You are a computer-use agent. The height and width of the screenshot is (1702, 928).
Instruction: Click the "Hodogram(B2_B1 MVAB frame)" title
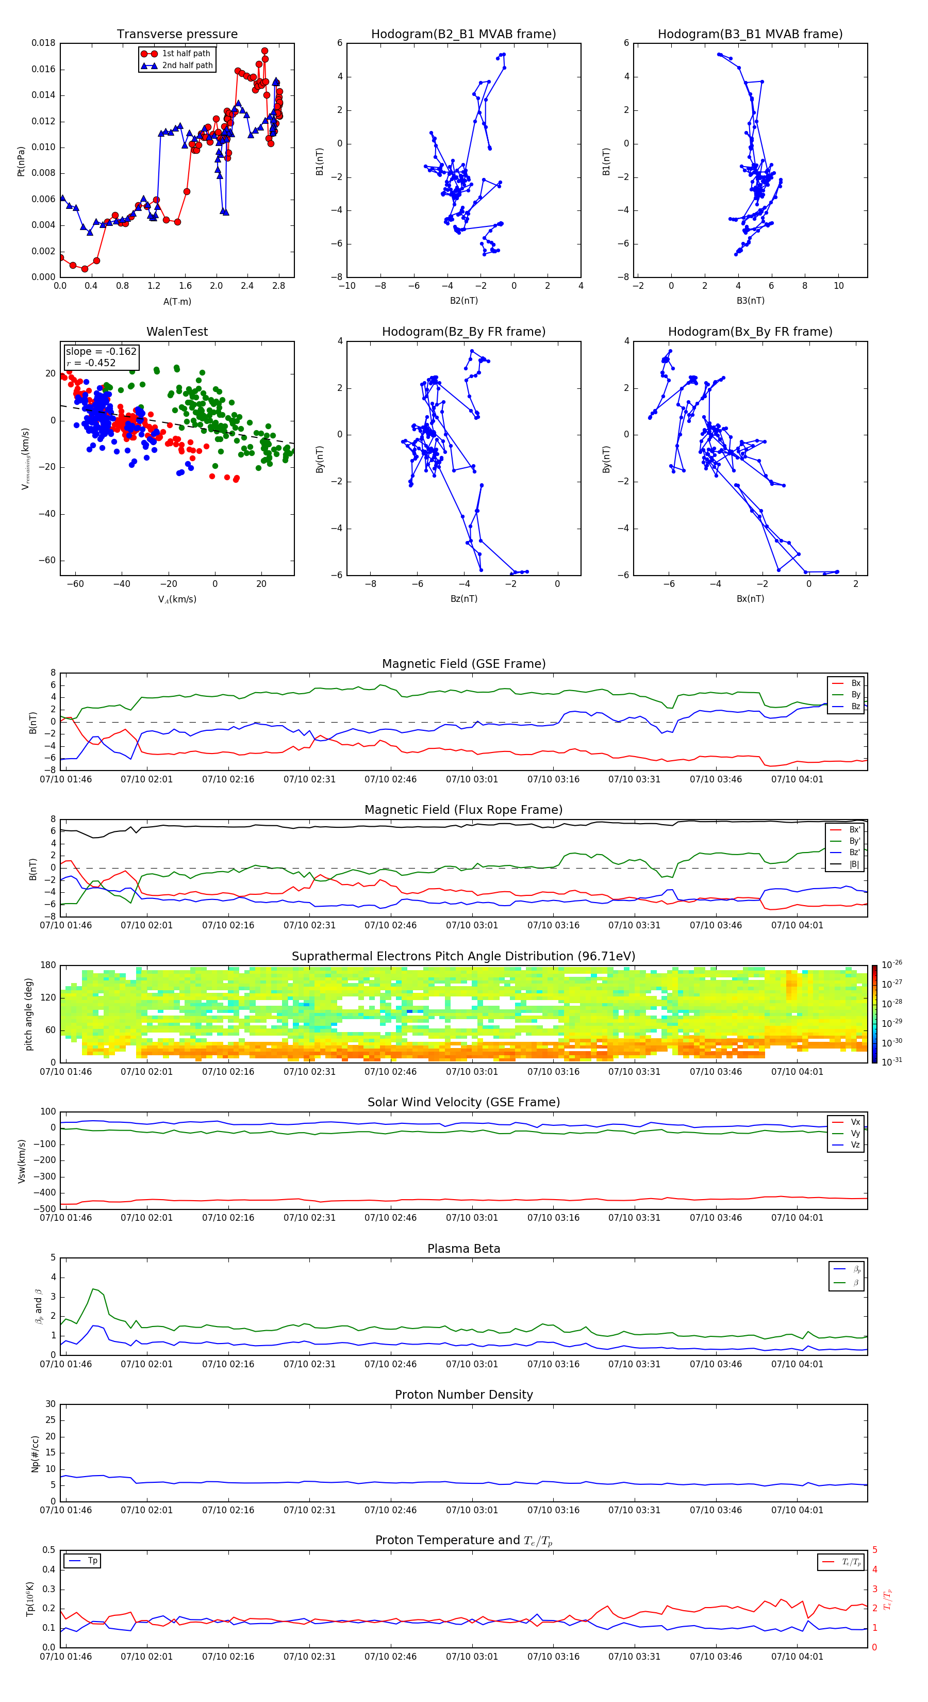click(x=463, y=35)
